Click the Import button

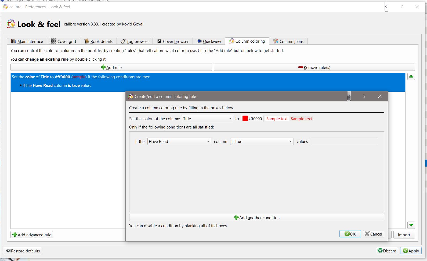(x=404, y=235)
